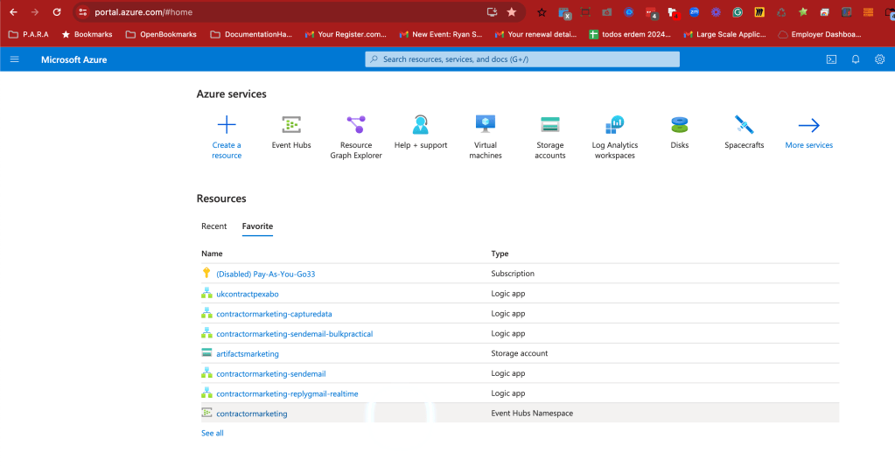Image resolution: width=895 pixels, height=466 pixels.
Task: Open New Event: Ryan S... bookmark
Action: (441, 34)
